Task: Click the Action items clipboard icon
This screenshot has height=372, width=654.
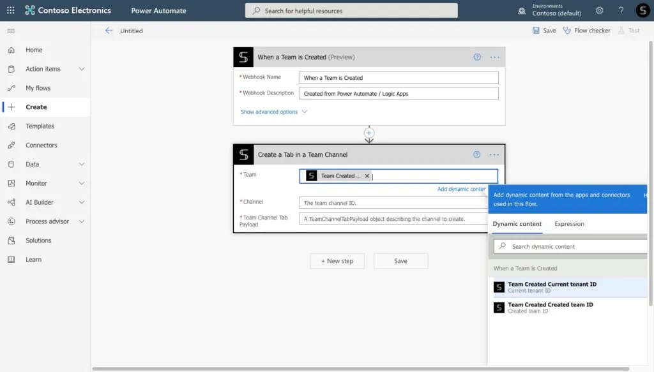Action: click(11, 69)
